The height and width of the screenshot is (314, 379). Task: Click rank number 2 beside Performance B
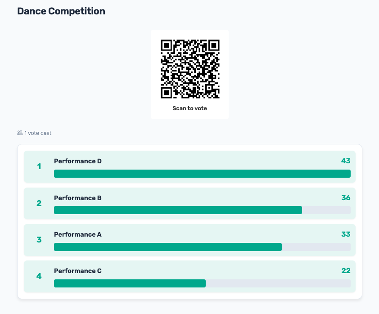[x=39, y=203]
